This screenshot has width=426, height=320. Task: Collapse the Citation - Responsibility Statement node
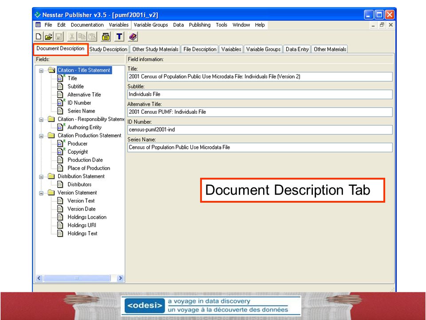tap(41, 120)
